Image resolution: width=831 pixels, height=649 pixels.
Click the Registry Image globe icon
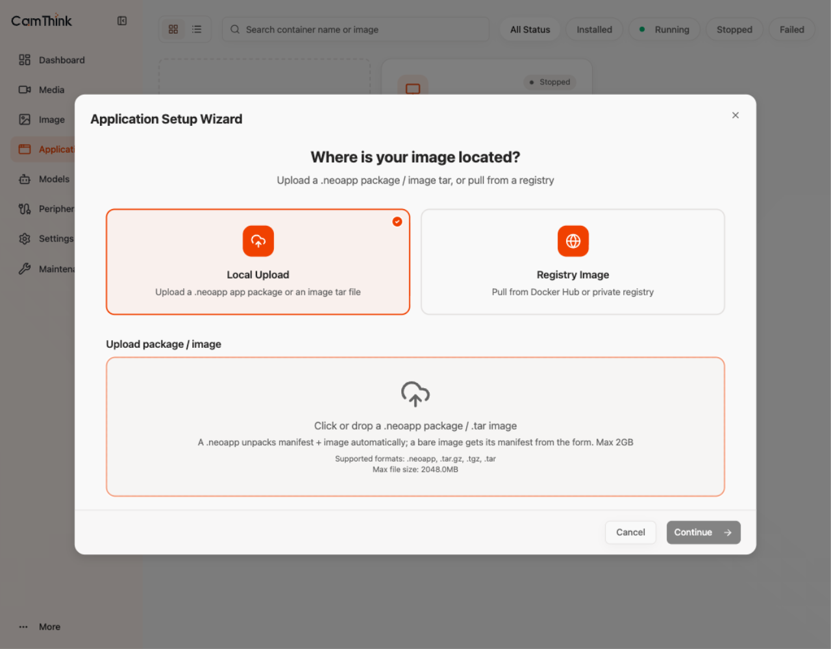(x=573, y=241)
